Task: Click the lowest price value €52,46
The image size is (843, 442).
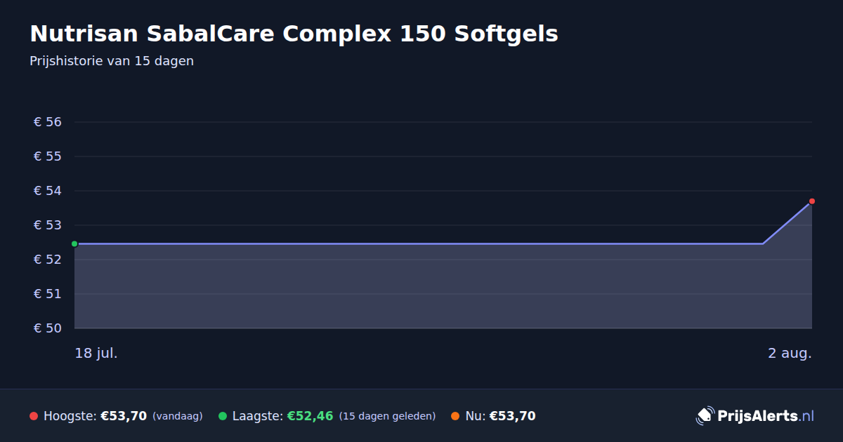Action: click(x=310, y=416)
